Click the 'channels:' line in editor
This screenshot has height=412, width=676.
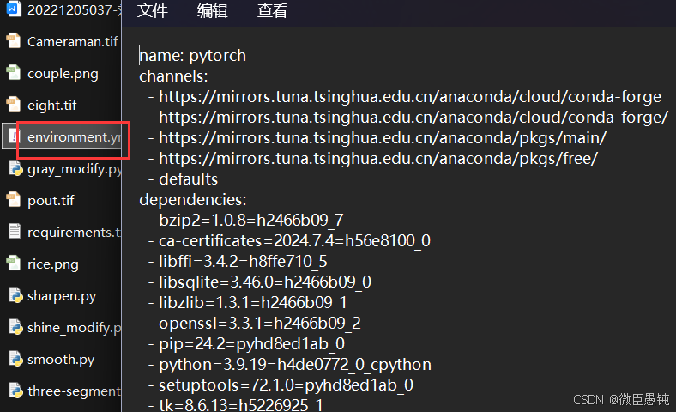[x=173, y=76]
